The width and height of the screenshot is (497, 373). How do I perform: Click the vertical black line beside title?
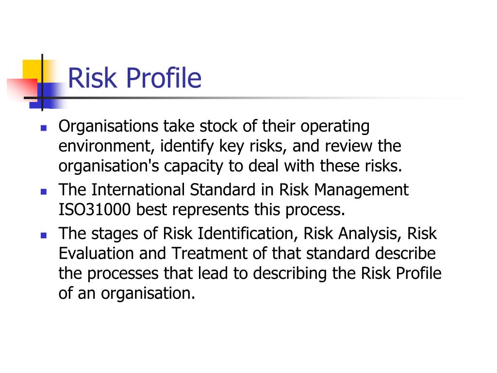point(42,83)
